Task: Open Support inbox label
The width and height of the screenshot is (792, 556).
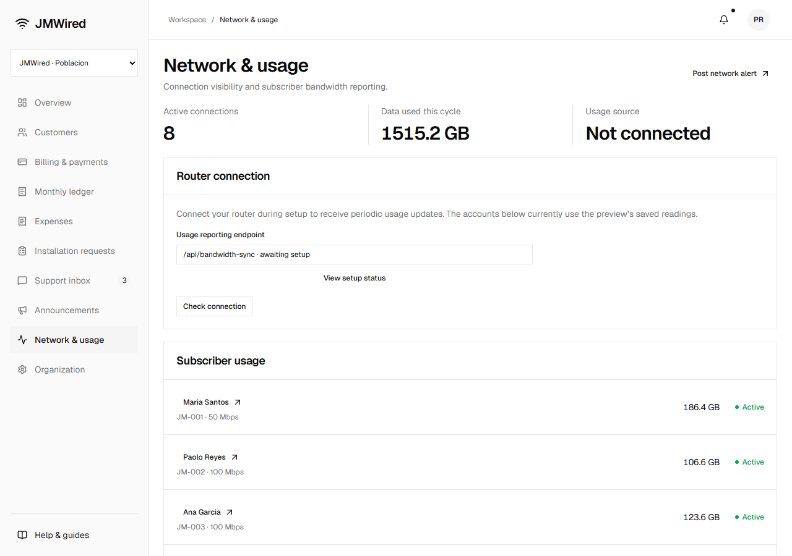Action: pyautogui.click(x=62, y=280)
